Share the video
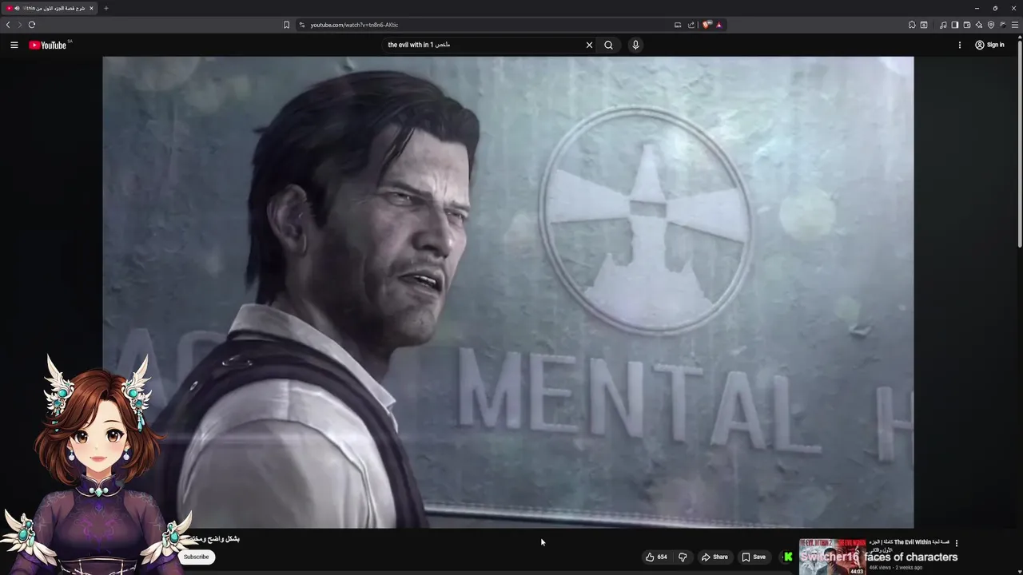 tap(714, 557)
